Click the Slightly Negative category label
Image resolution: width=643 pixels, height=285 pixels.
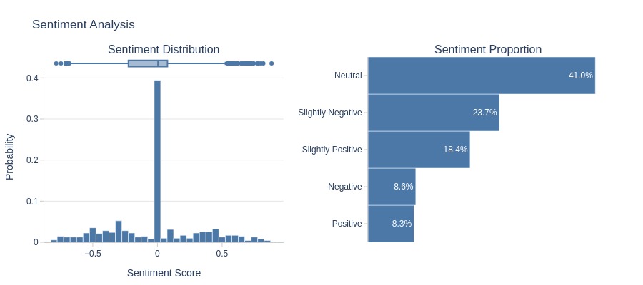pyautogui.click(x=330, y=113)
